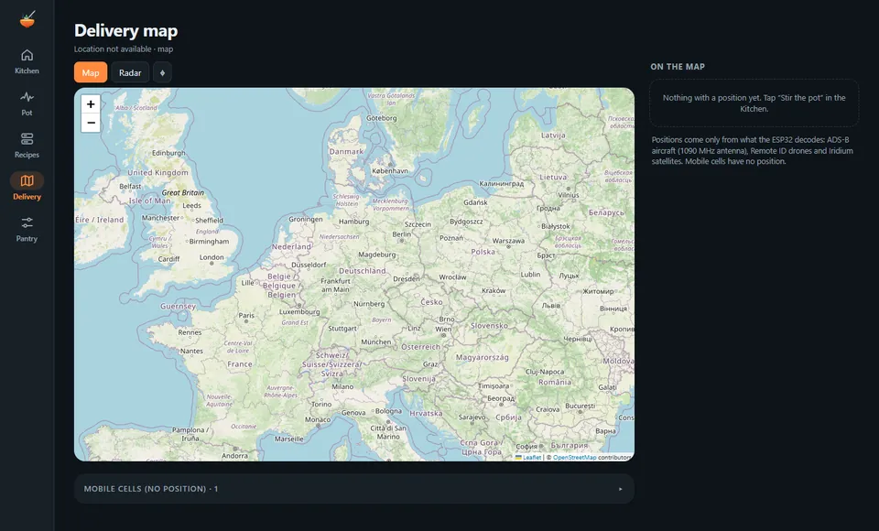879x531 pixels.
Task: Click the Edinburgh label on the map
Action: coord(168,153)
